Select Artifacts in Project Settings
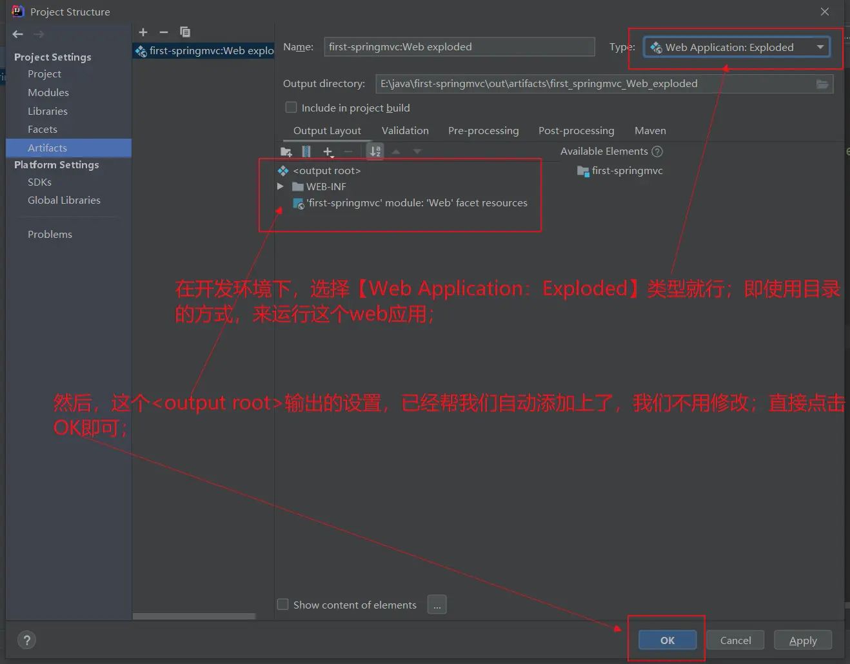This screenshot has height=664, width=850. click(68, 148)
